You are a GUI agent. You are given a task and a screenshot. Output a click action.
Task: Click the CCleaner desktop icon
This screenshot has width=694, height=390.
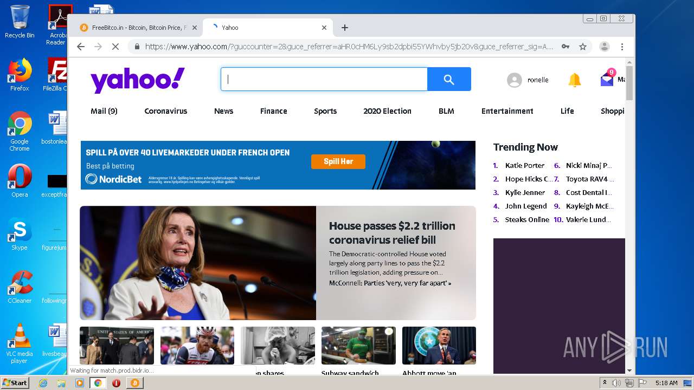[x=20, y=287]
